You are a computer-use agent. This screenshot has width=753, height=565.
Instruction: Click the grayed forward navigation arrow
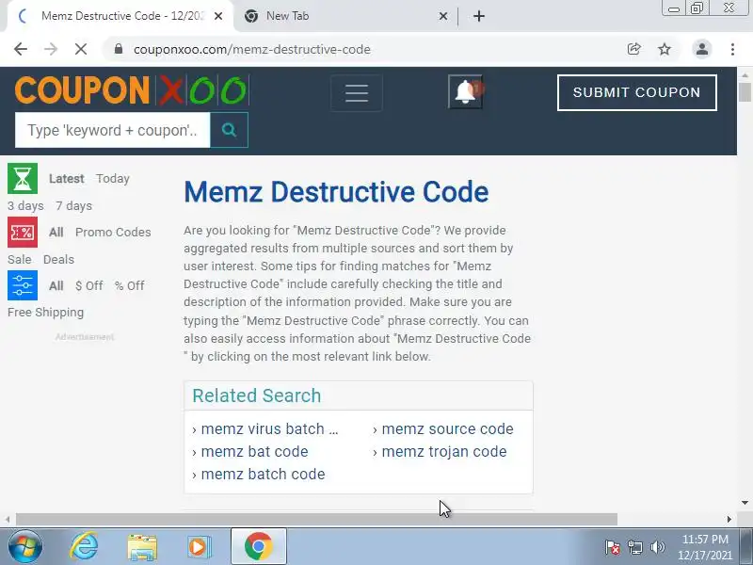click(51, 49)
